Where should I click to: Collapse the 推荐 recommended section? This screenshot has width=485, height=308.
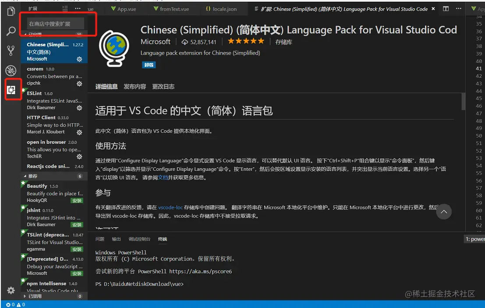tap(54, 176)
